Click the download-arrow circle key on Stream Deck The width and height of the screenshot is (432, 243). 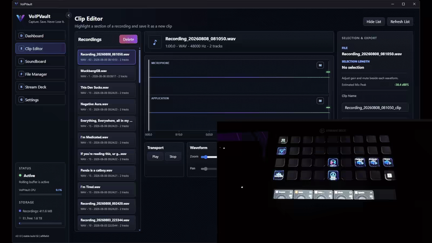pos(333,175)
